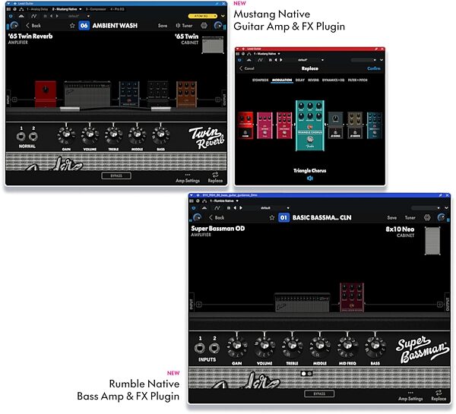Preview Triangle Chorus with the speaker icon
456x414 pixels.
tap(310, 179)
